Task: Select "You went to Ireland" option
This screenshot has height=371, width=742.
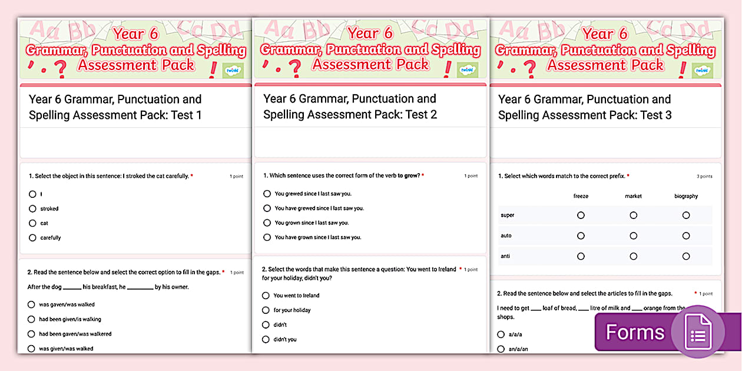Action: tap(266, 295)
